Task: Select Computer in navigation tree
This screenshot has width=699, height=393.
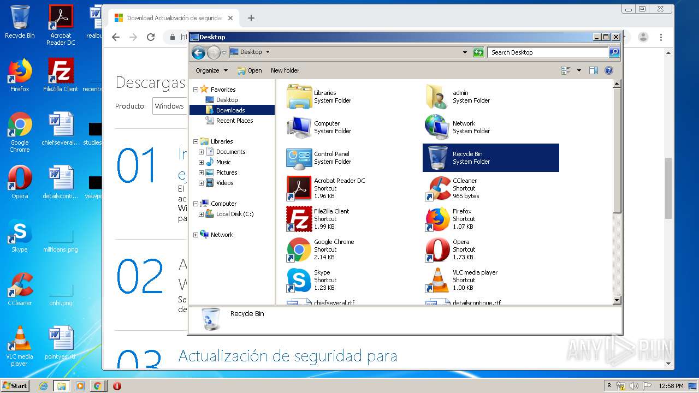Action: (x=223, y=204)
